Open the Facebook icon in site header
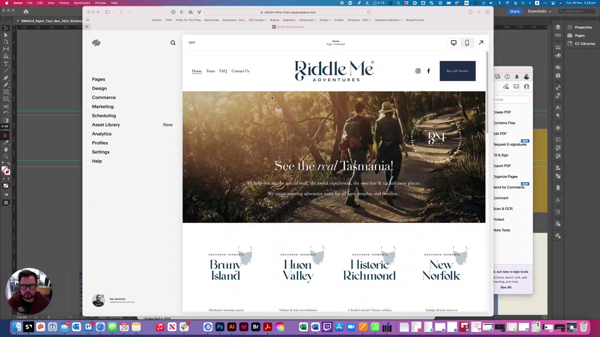The width and height of the screenshot is (600, 337). 428,71
